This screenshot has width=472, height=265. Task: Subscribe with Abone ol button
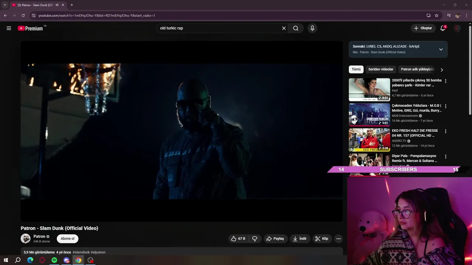pyautogui.click(x=67, y=239)
